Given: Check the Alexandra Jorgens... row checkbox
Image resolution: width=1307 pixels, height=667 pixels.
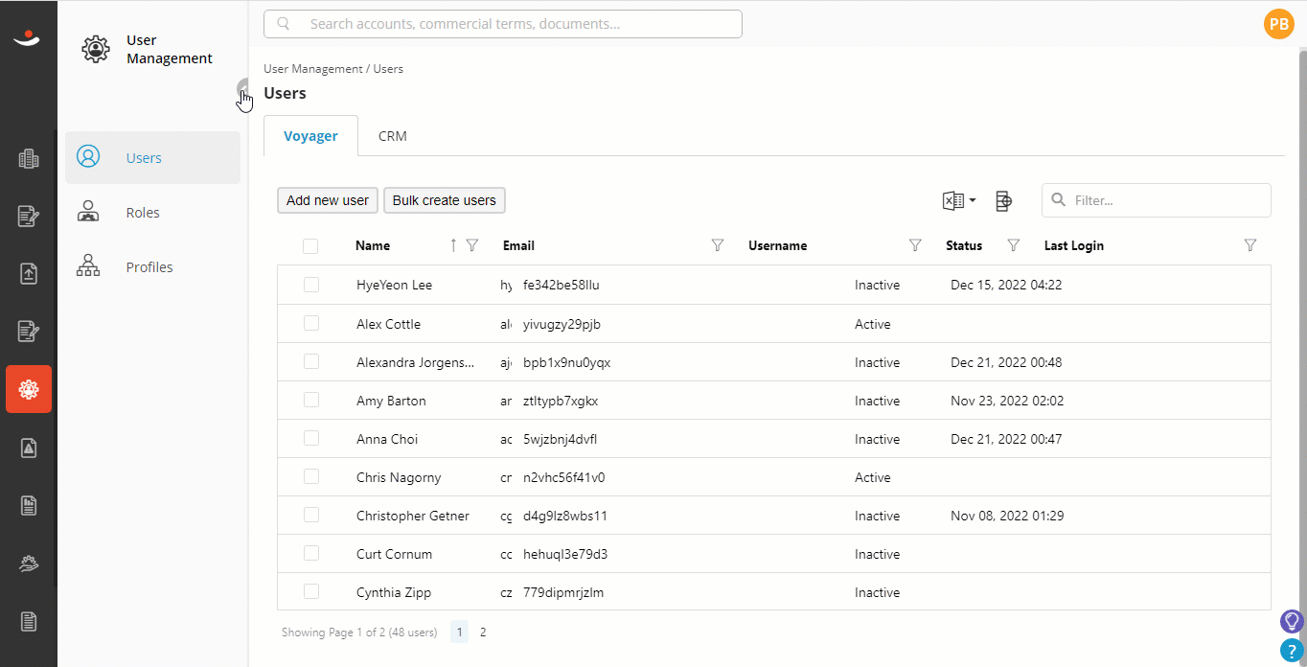Looking at the screenshot, I should pyautogui.click(x=311, y=361).
